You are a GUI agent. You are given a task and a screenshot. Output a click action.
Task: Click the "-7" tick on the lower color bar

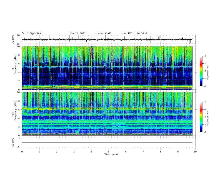tap(205, 132)
